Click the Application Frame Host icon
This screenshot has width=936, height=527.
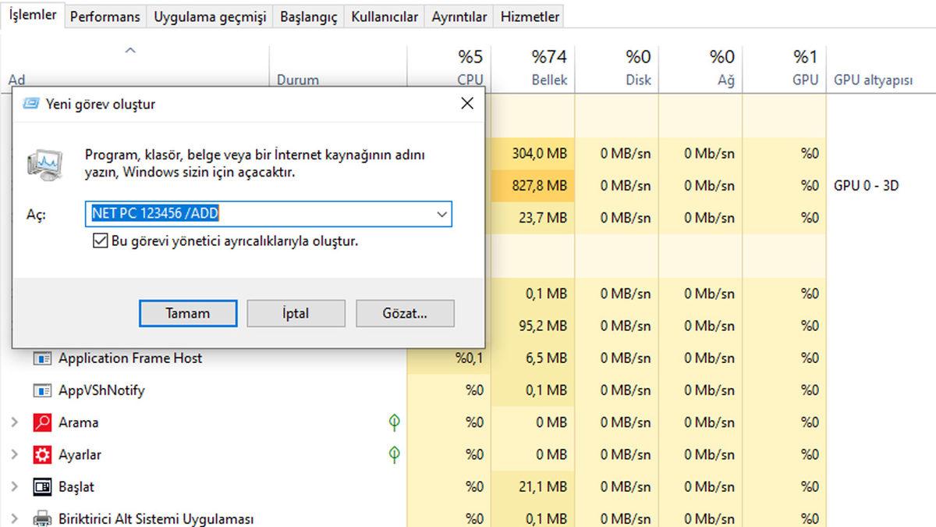[x=41, y=358]
